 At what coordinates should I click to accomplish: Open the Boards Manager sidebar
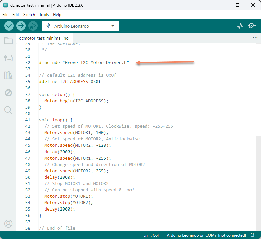[x=8, y=58]
